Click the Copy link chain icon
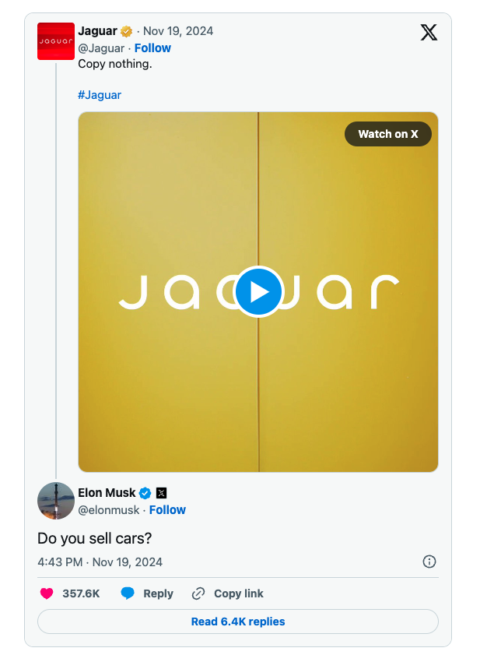The height and width of the screenshot is (662, 480). click(198, 593)
